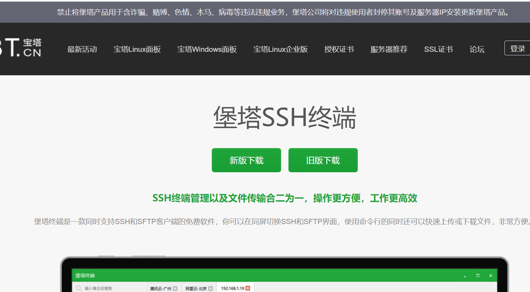The width and height of the screenshot is (530, 292).
Task: Click the search magnifier in the terminal preview
Action: tap(78, 287)
